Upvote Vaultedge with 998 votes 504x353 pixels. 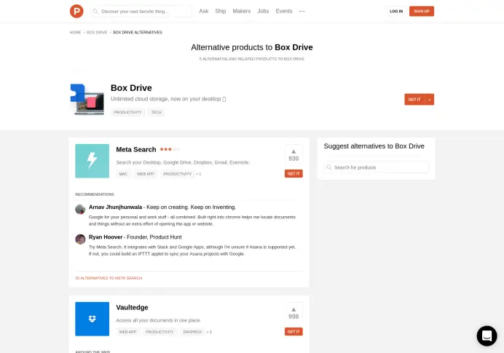click(294, 313)
